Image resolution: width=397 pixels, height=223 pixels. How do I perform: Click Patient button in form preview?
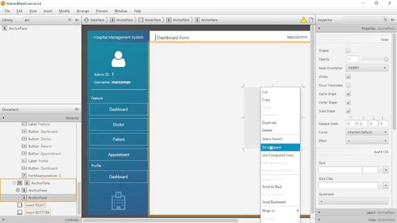click(x=118, y=139)
